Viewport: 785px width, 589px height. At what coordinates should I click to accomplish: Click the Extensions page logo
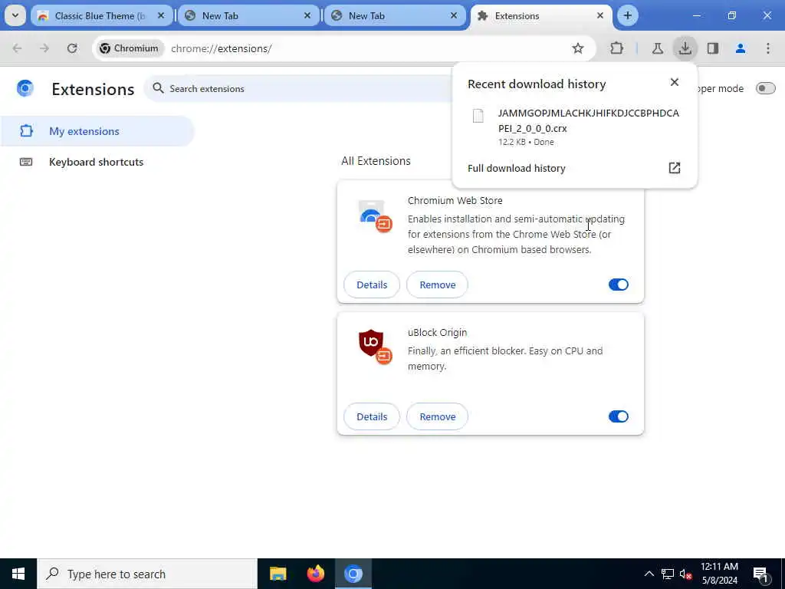(25, 88)
